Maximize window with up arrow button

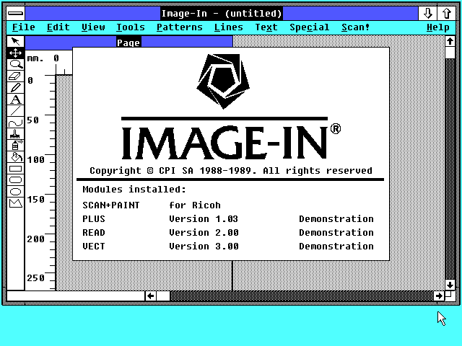446,13
